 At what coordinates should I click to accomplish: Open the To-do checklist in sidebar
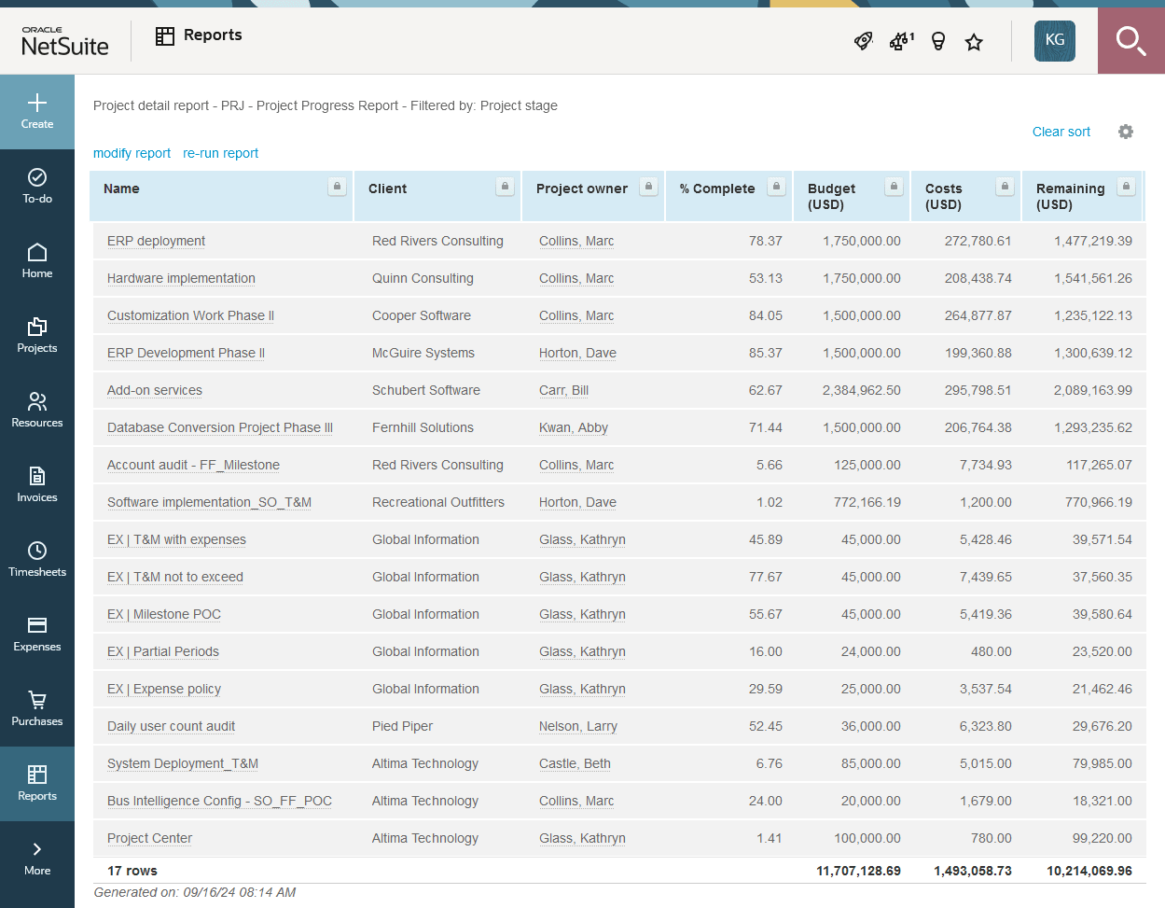coord(37,187)
